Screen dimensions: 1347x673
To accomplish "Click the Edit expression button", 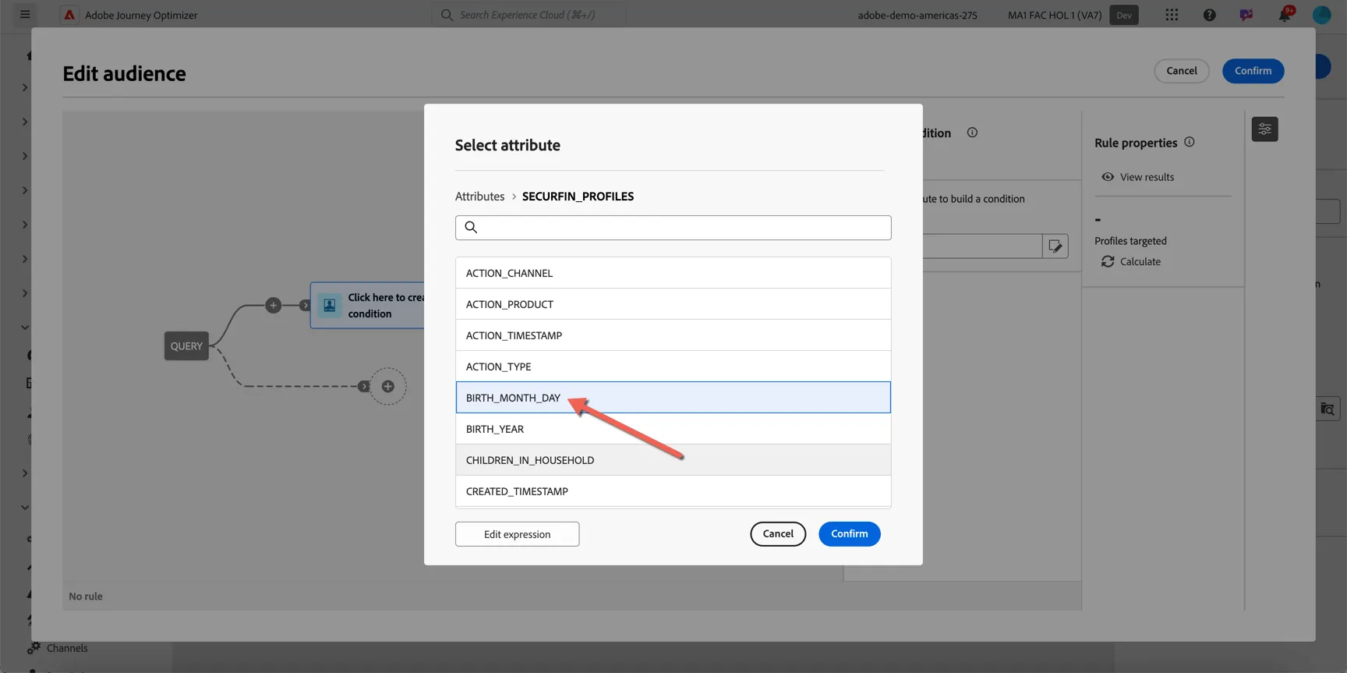I will tap(517, 534).
